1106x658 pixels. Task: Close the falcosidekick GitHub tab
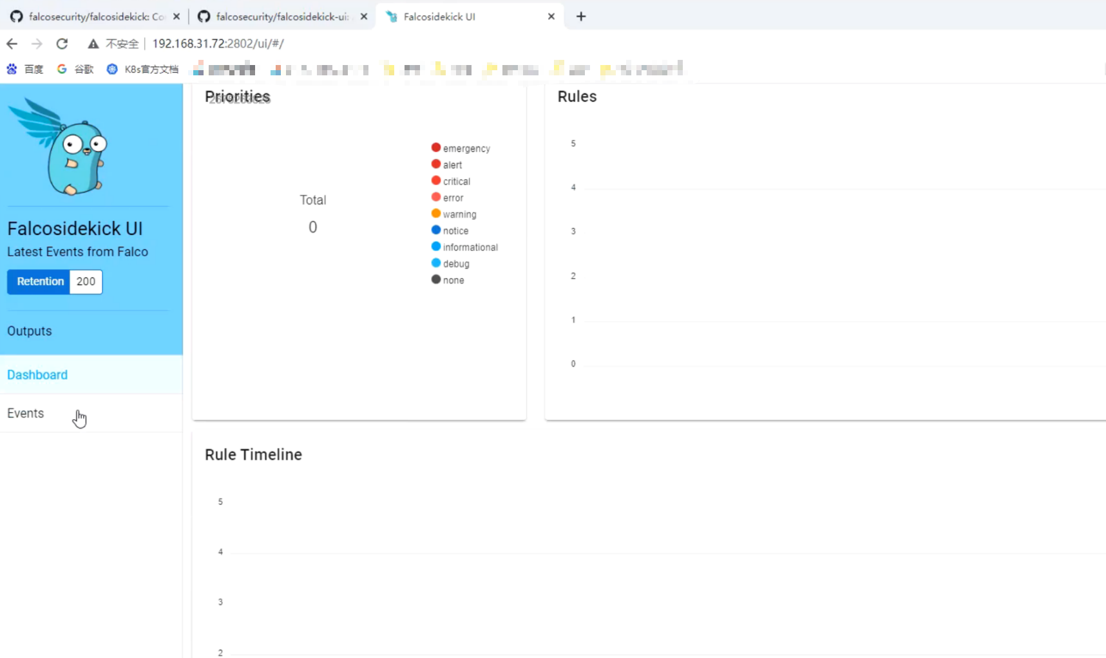click(176, 17)
